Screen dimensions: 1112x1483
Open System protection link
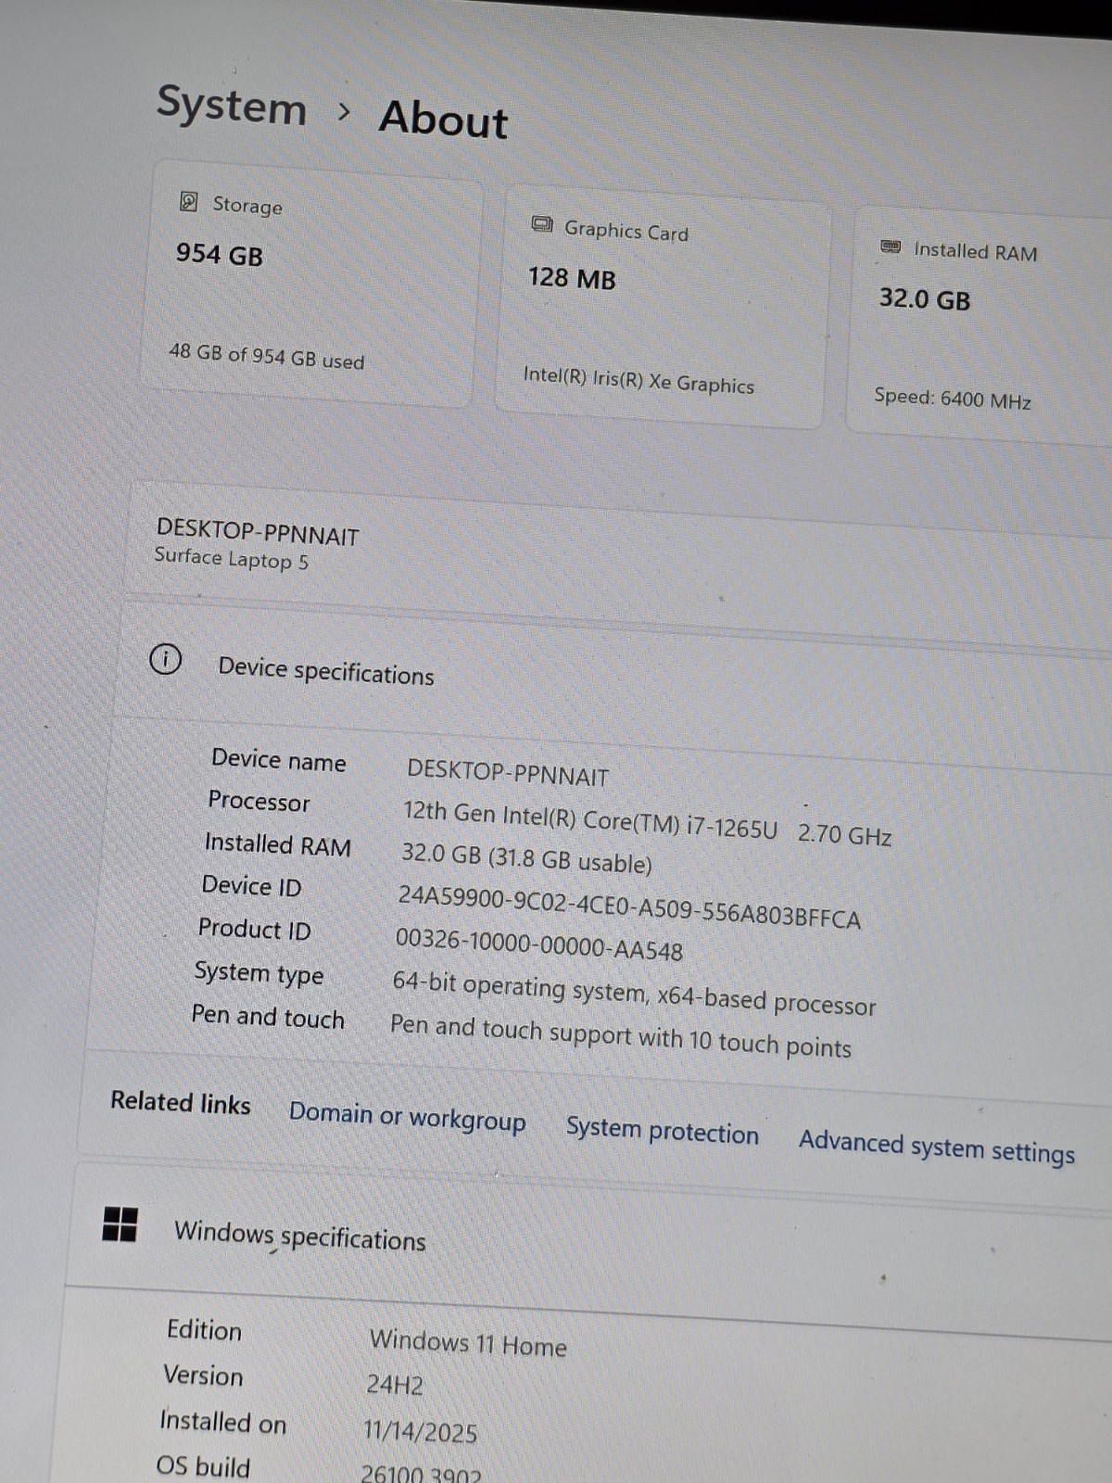[662, 1131]
